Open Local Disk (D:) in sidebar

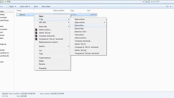[4, 56]
